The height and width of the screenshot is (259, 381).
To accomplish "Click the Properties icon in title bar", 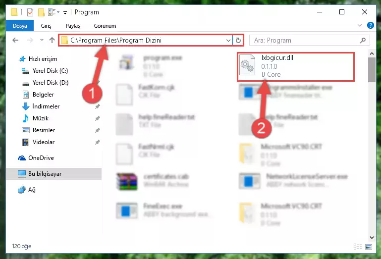I will pos(30,12).
